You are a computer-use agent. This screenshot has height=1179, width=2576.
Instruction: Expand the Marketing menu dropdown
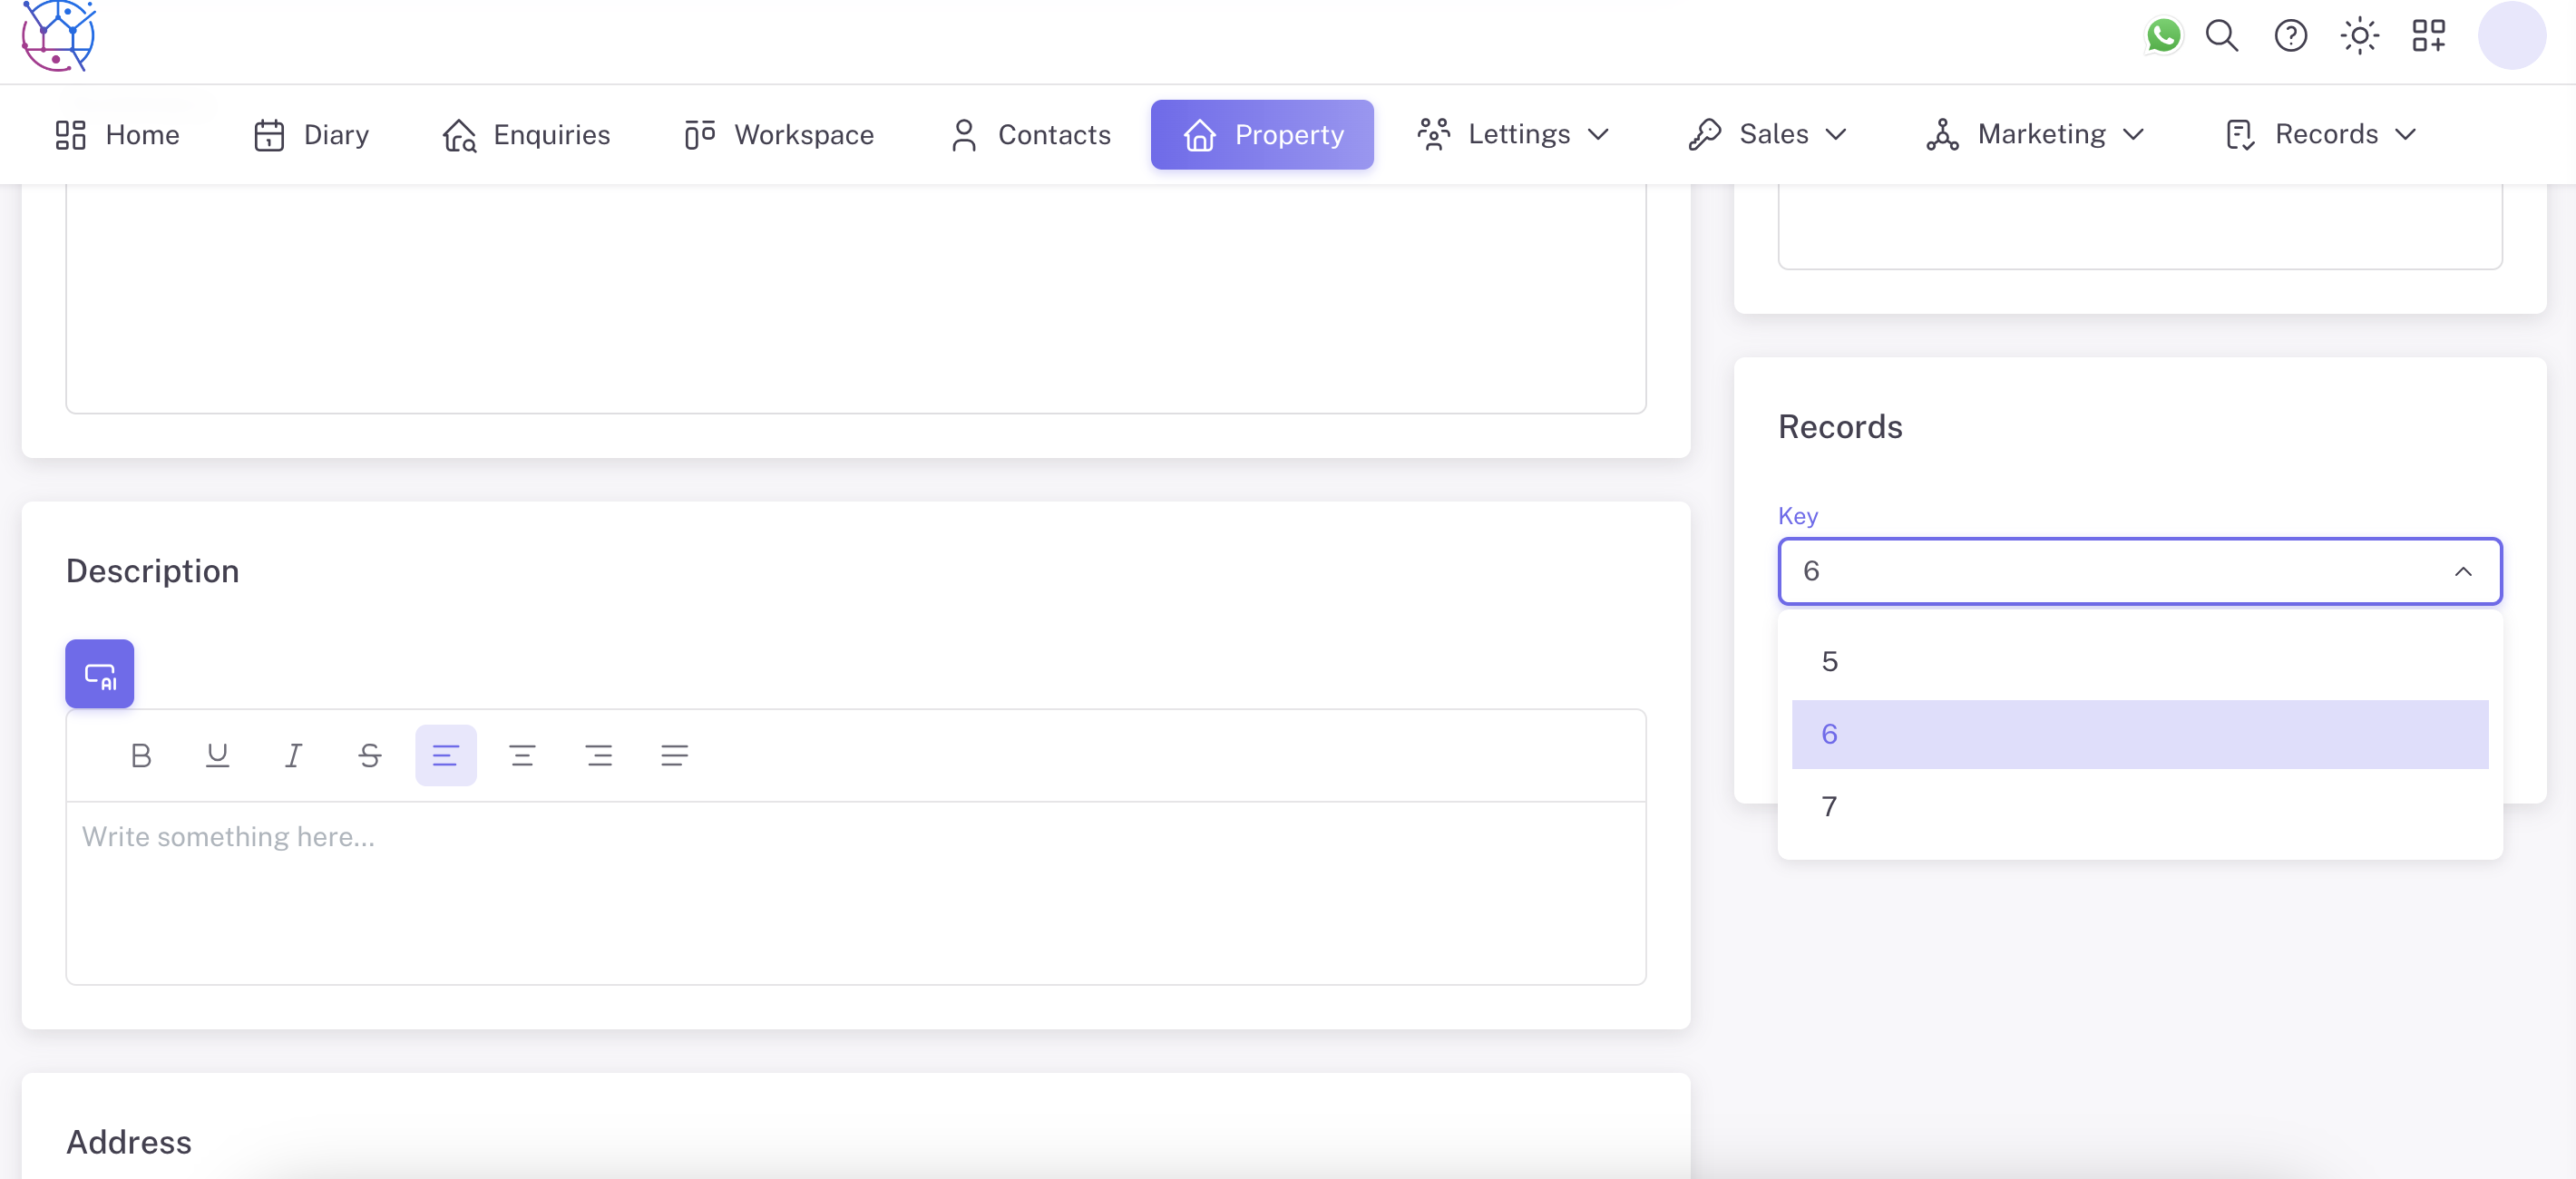click(x=2035, y=134)
